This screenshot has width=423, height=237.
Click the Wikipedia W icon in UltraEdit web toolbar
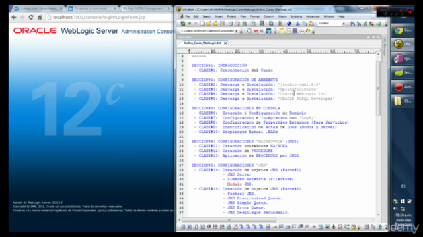262,31
